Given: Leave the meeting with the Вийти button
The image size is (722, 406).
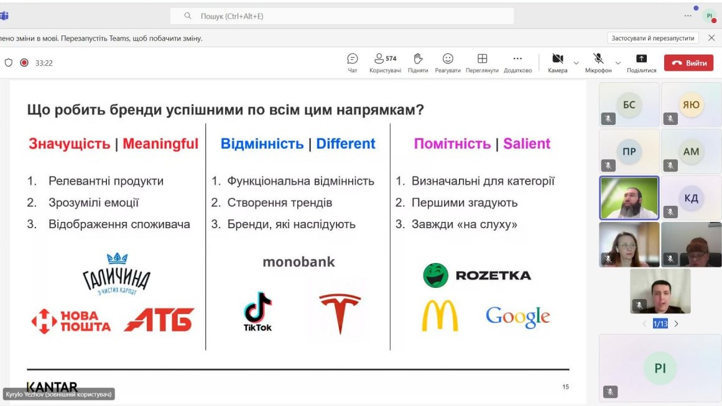Looking at the screenshot, I should pyautogui.click(x=688, y=63).
